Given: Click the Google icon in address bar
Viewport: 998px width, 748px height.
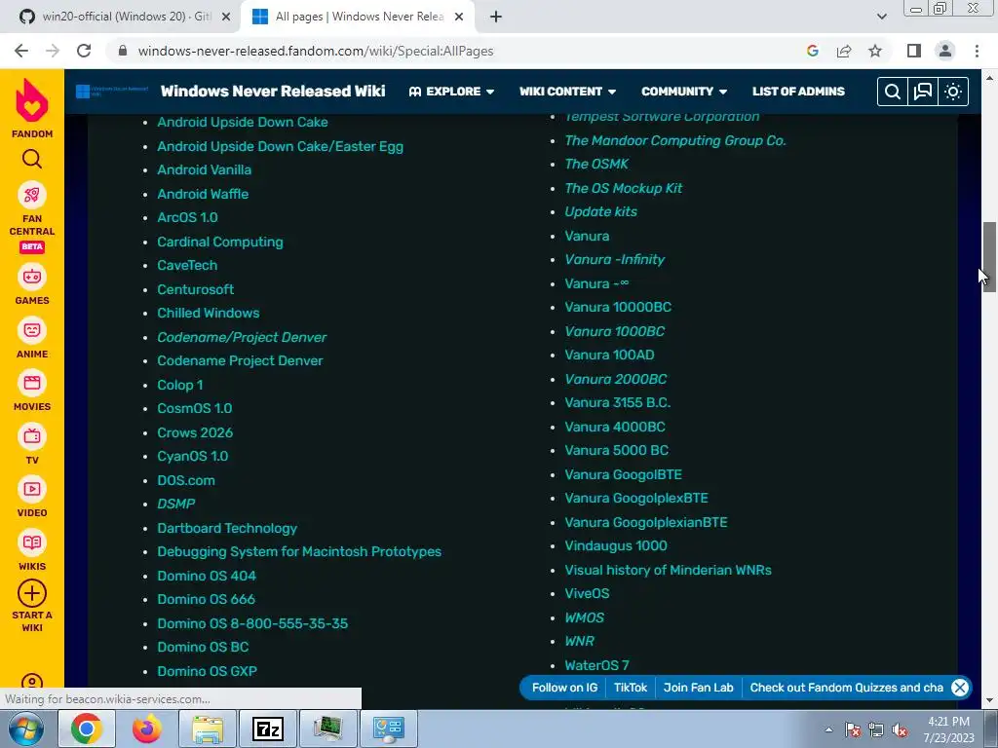Looking at the screenshot, I should 813,51.
